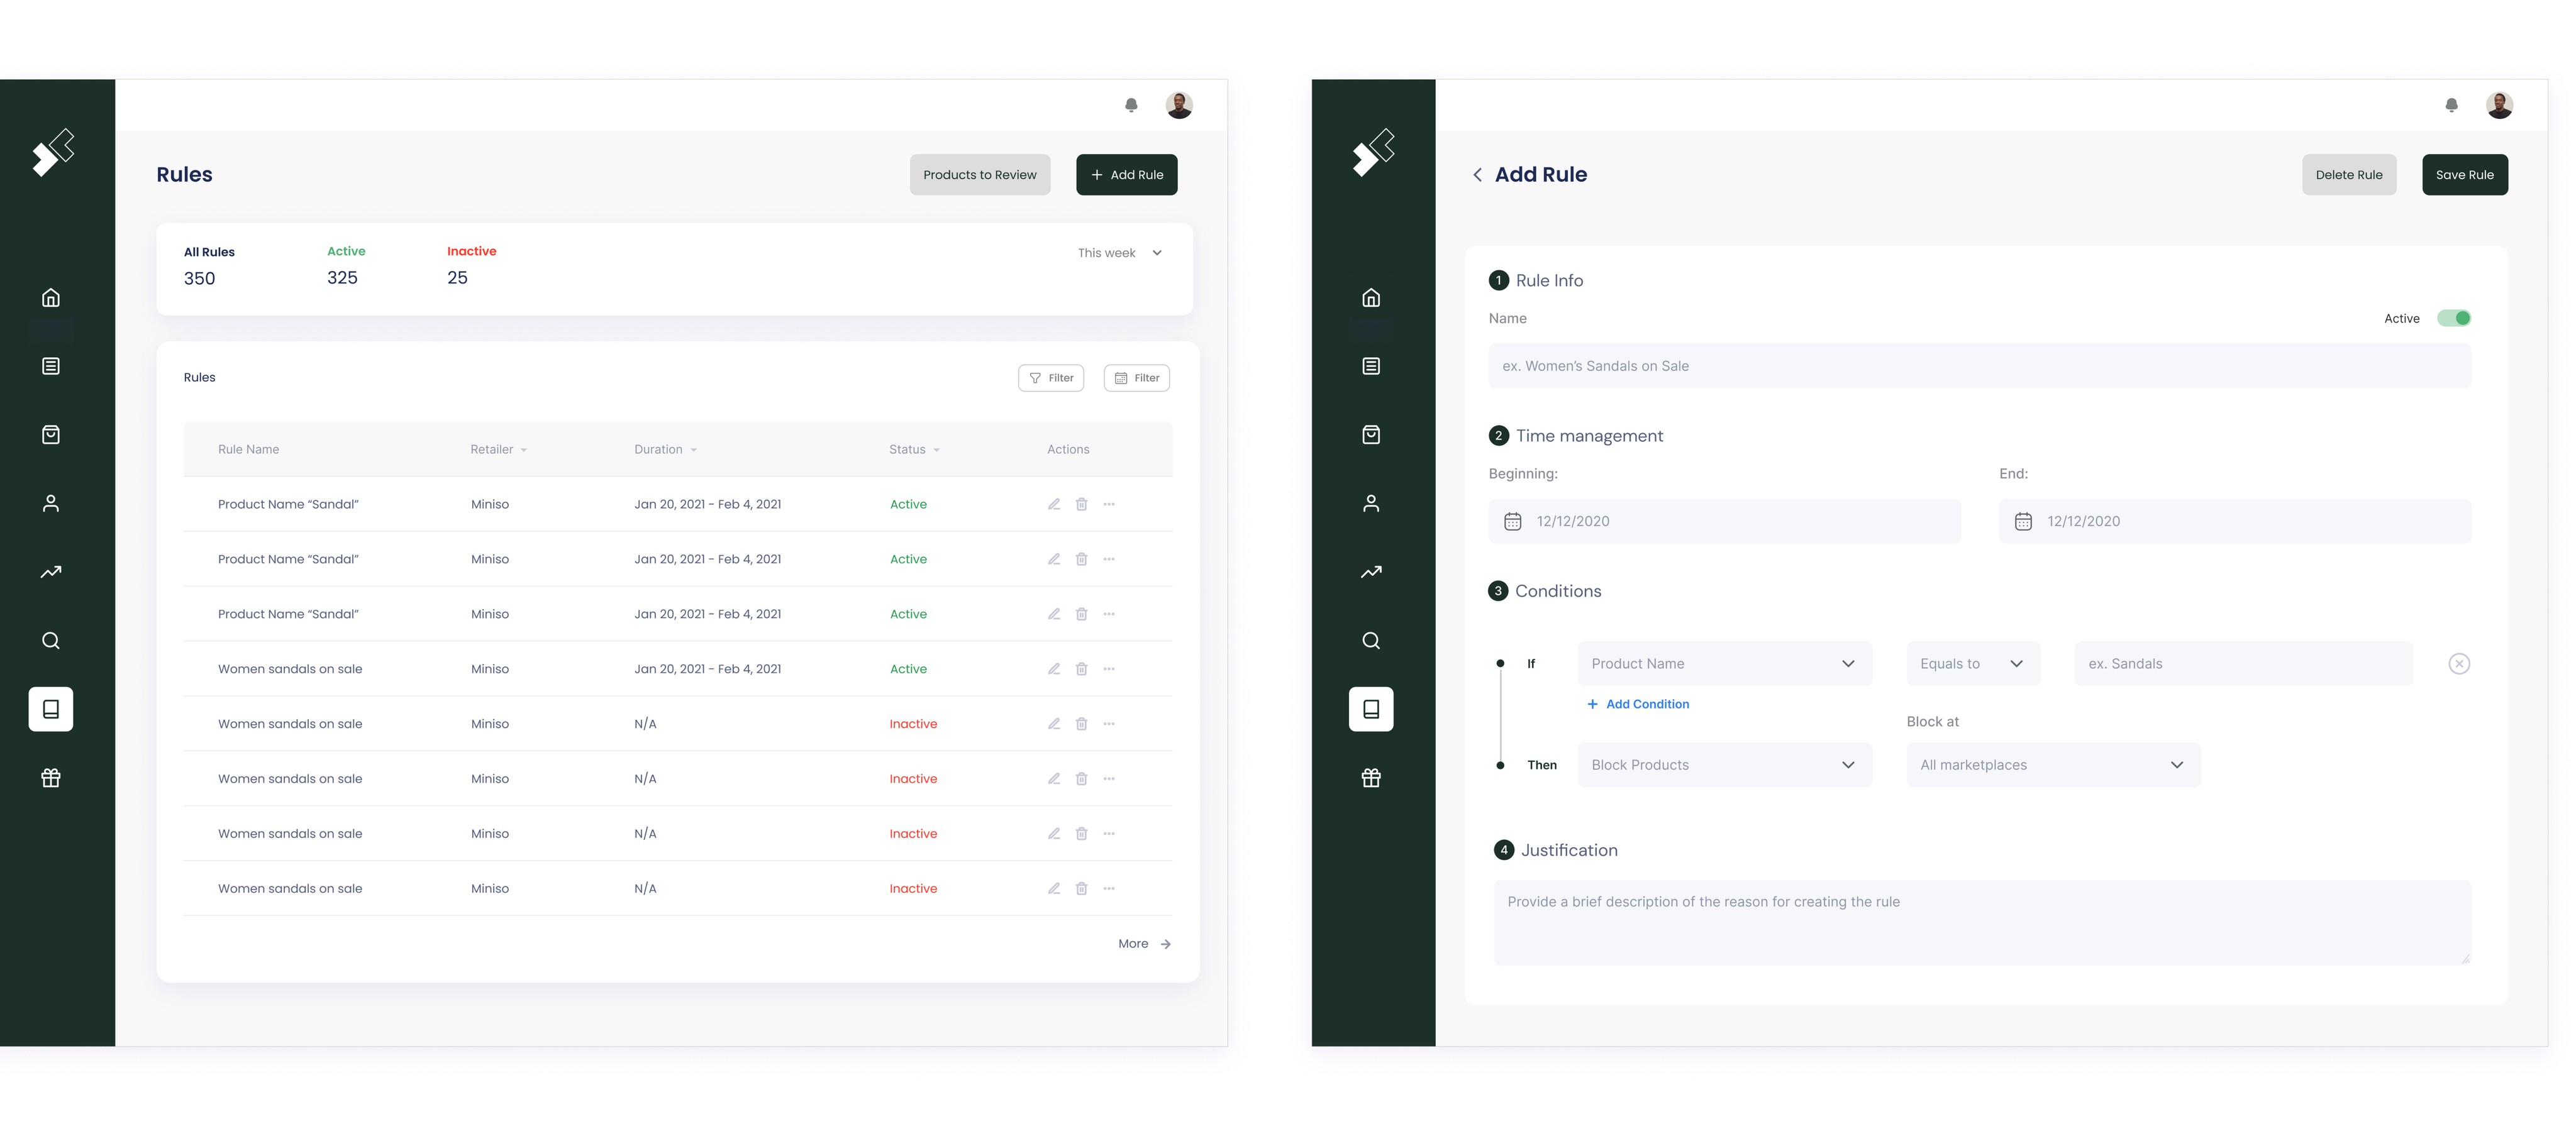Click the Justification description text area
The image size is (2576, 1141).
tap(1981, 922)
